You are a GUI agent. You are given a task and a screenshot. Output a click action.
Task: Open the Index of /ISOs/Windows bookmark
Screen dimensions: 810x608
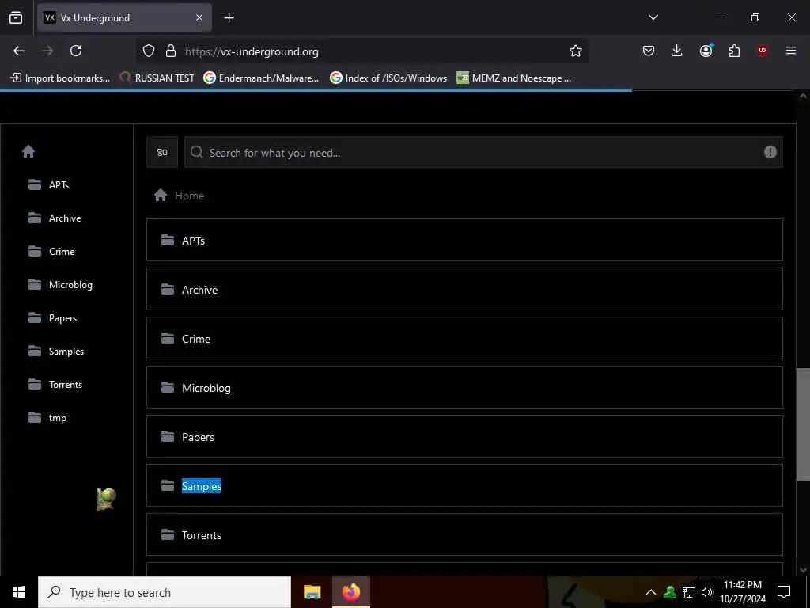tap(388, 78)
